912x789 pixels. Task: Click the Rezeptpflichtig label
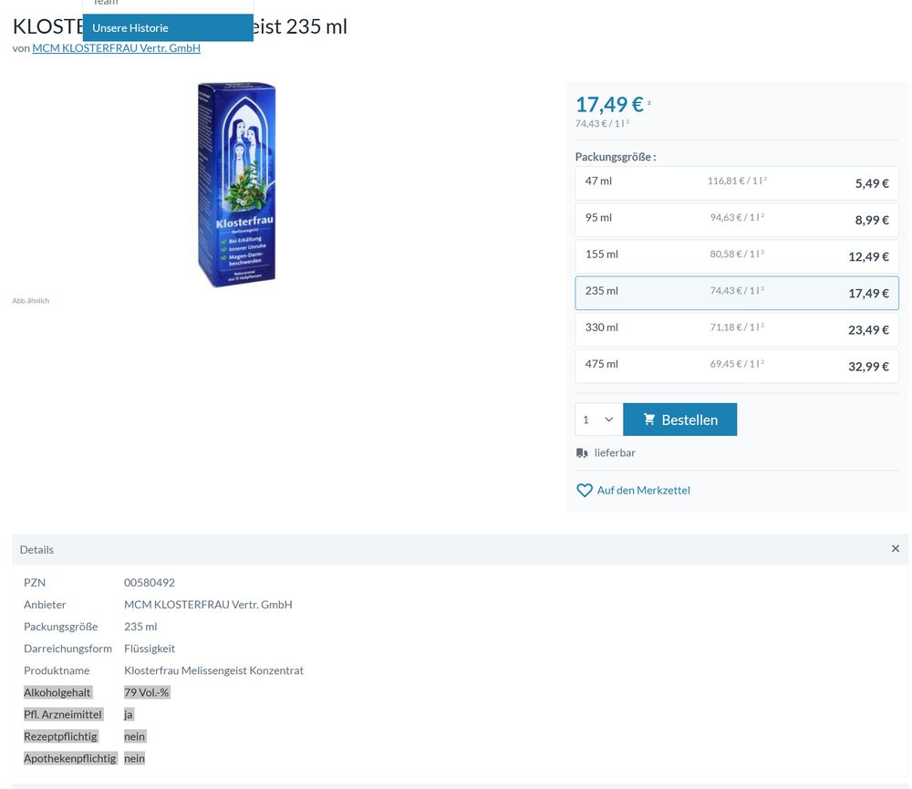[x=60, y=737]
